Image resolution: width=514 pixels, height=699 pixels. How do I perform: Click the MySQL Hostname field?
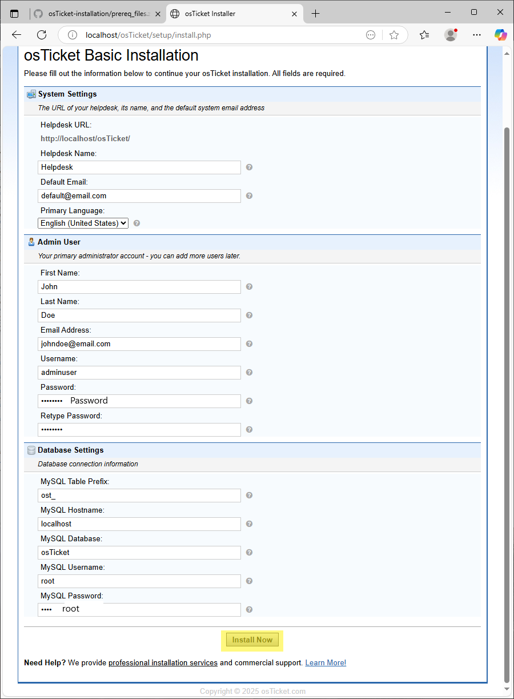point(139,524)
